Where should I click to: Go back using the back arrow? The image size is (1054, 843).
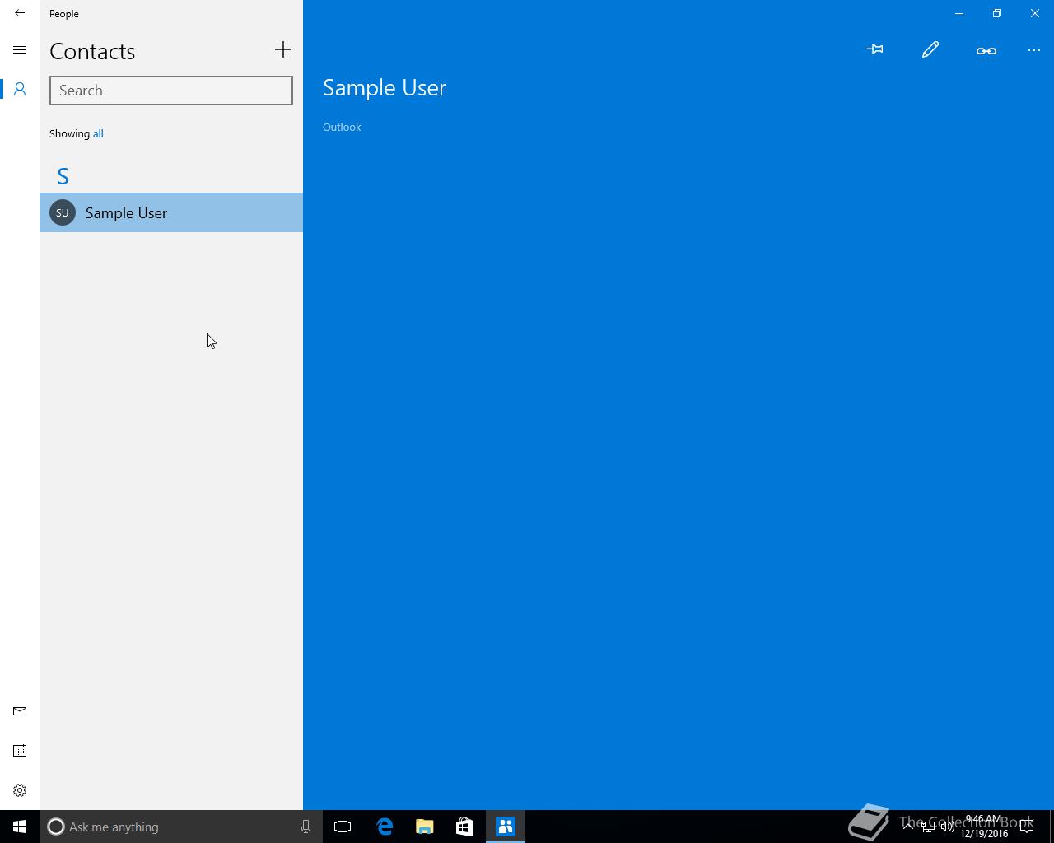[20, 13]
